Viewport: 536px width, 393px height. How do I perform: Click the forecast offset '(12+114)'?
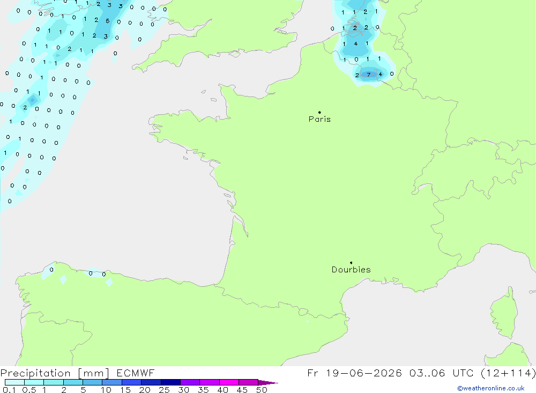coord(508,373)
